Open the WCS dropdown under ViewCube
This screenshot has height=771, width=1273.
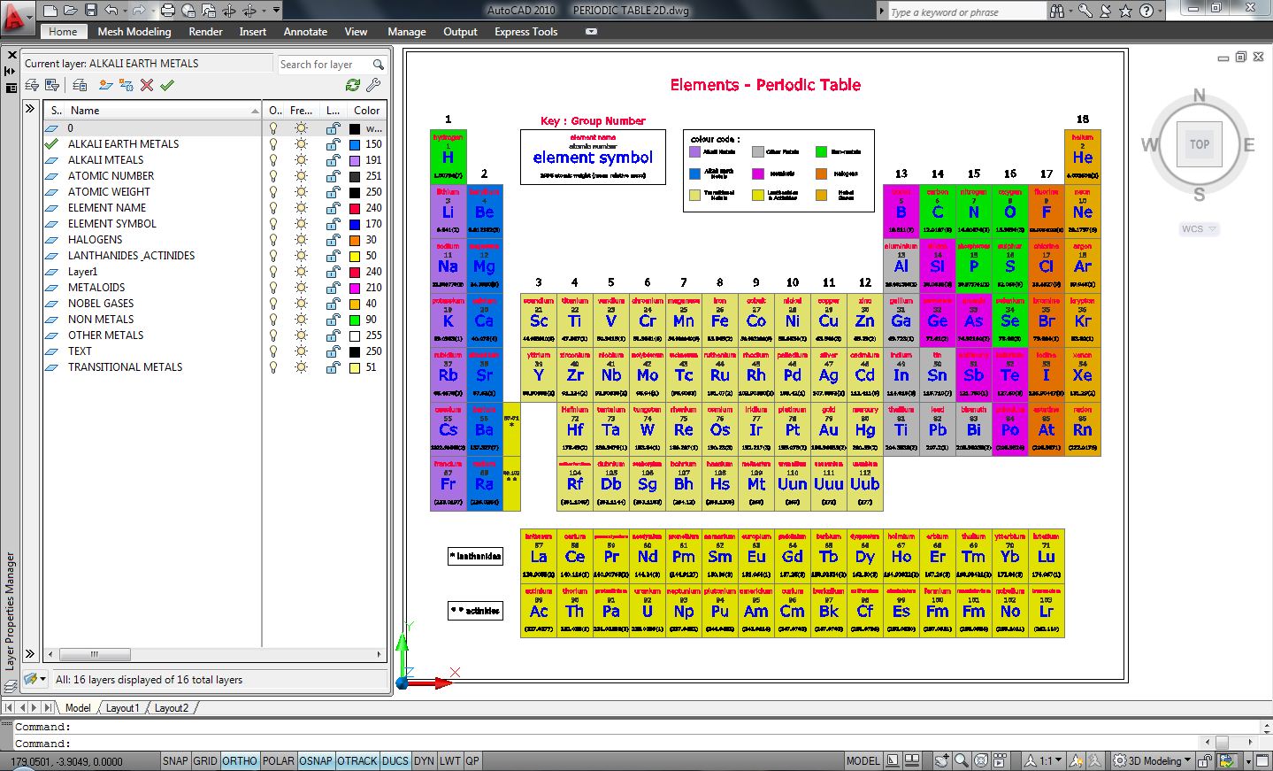click(1199, 228)
